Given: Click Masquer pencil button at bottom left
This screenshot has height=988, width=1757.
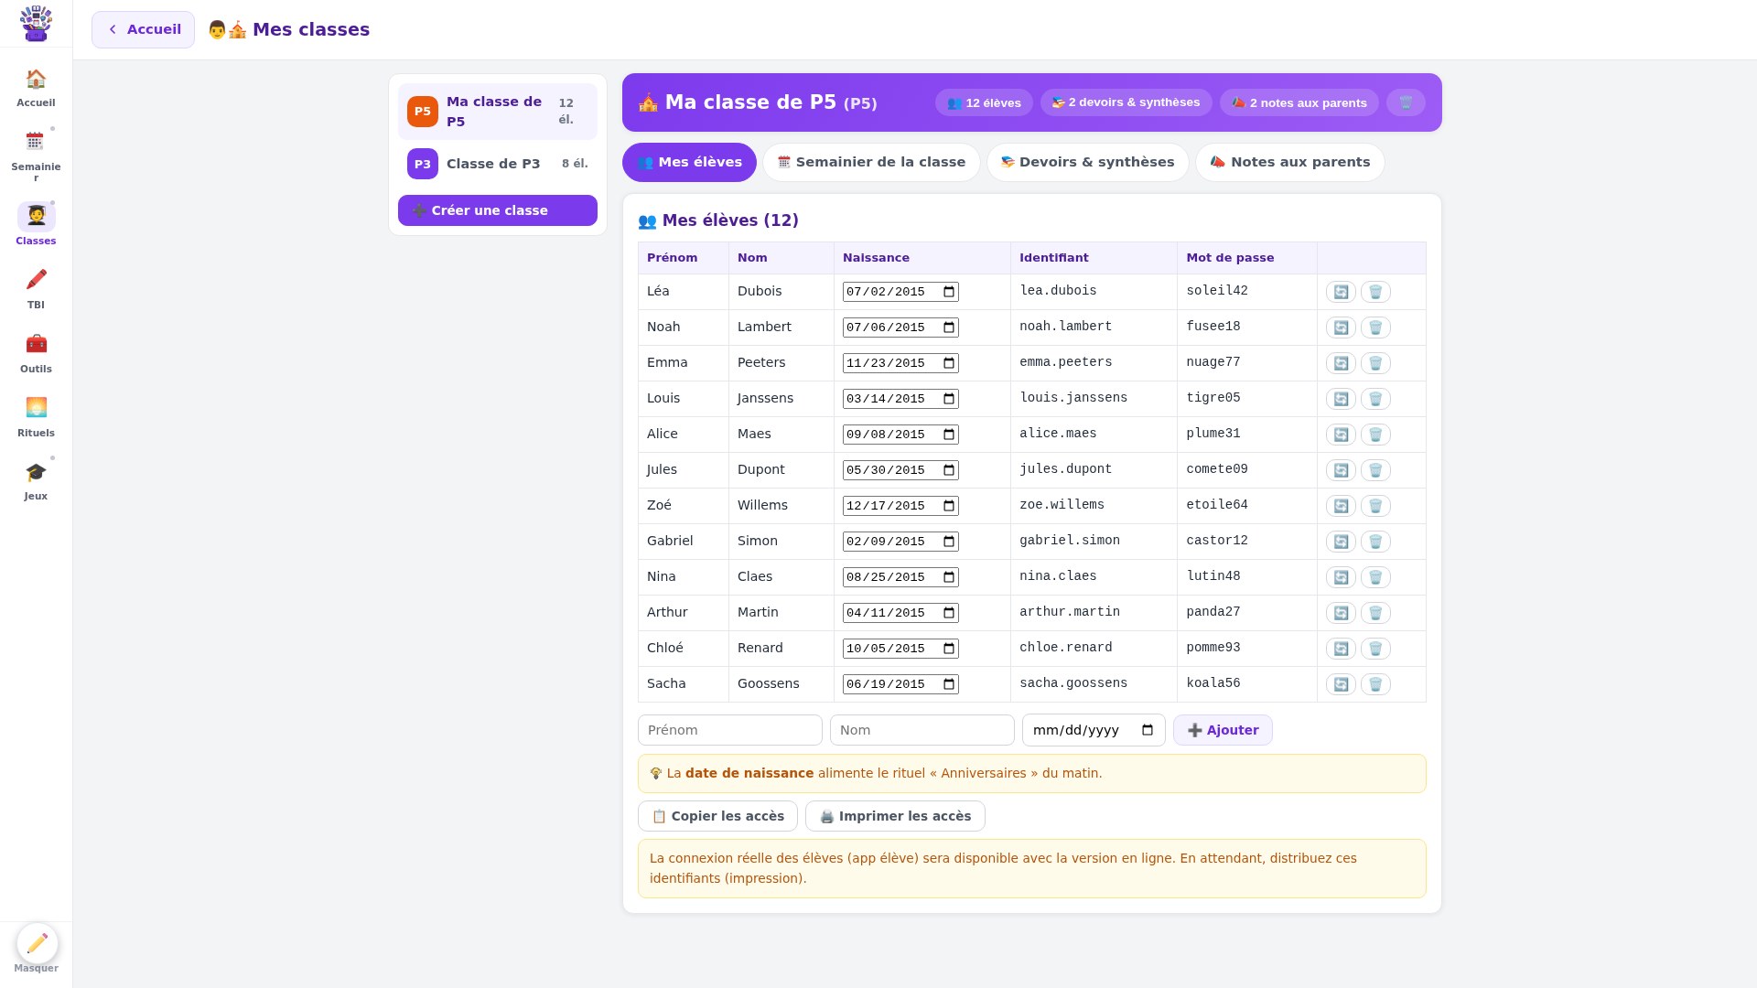Looking at the screenshot, I should [37, 944].
